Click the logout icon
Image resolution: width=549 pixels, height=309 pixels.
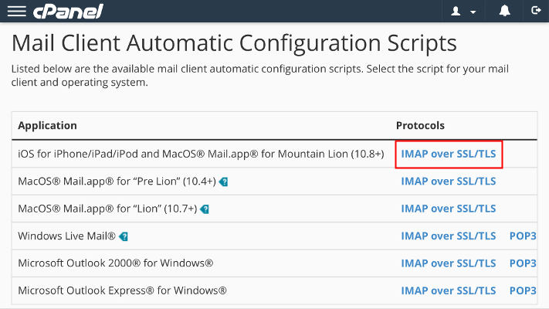pos(536,11)
